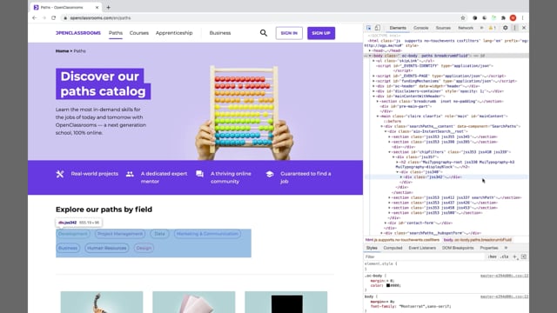Expand the head element node
The width and height of the screenshot is (557, 313).
point(370,50)
